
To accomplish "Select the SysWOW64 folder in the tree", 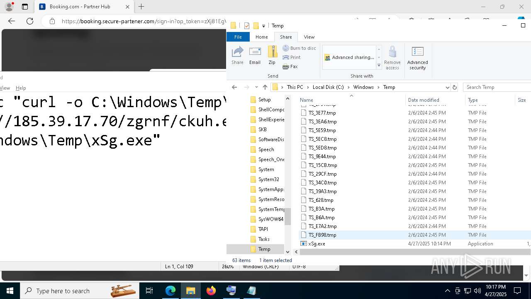I will pos(270,219).
